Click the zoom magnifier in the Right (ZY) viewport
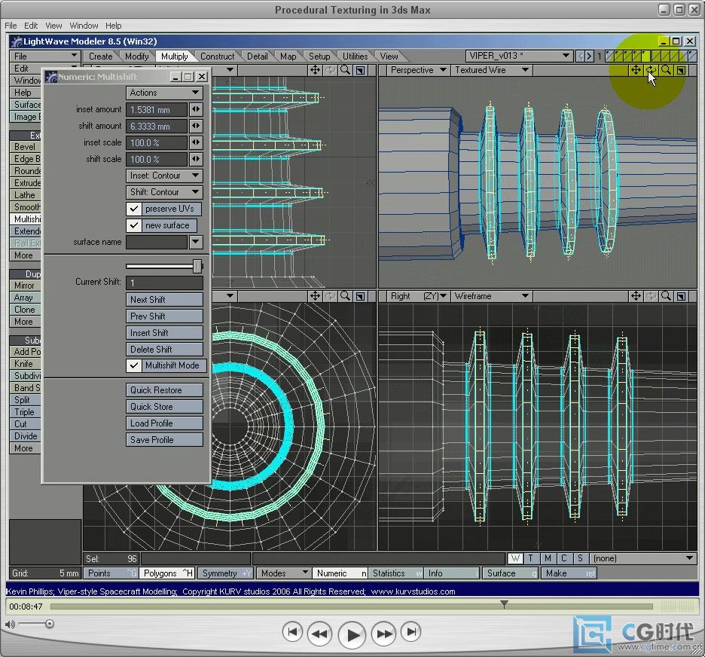 click(667, 296)
